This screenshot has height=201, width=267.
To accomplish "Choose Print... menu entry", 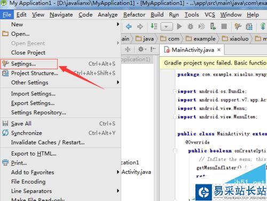I will pos(60,163).
